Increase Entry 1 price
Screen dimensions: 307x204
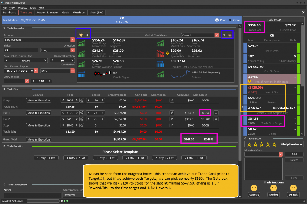coord(77,100)
